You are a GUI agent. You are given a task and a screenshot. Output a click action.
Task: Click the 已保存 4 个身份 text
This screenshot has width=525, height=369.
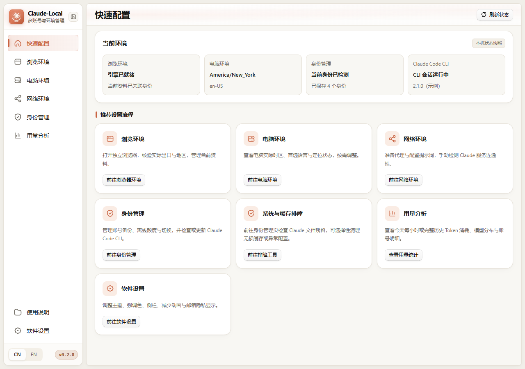pos(329,86)
